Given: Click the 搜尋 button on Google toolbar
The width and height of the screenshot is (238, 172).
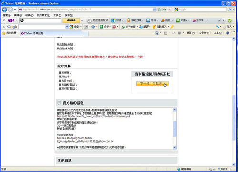Looking at the screenshot, I should tap(75, 27).
